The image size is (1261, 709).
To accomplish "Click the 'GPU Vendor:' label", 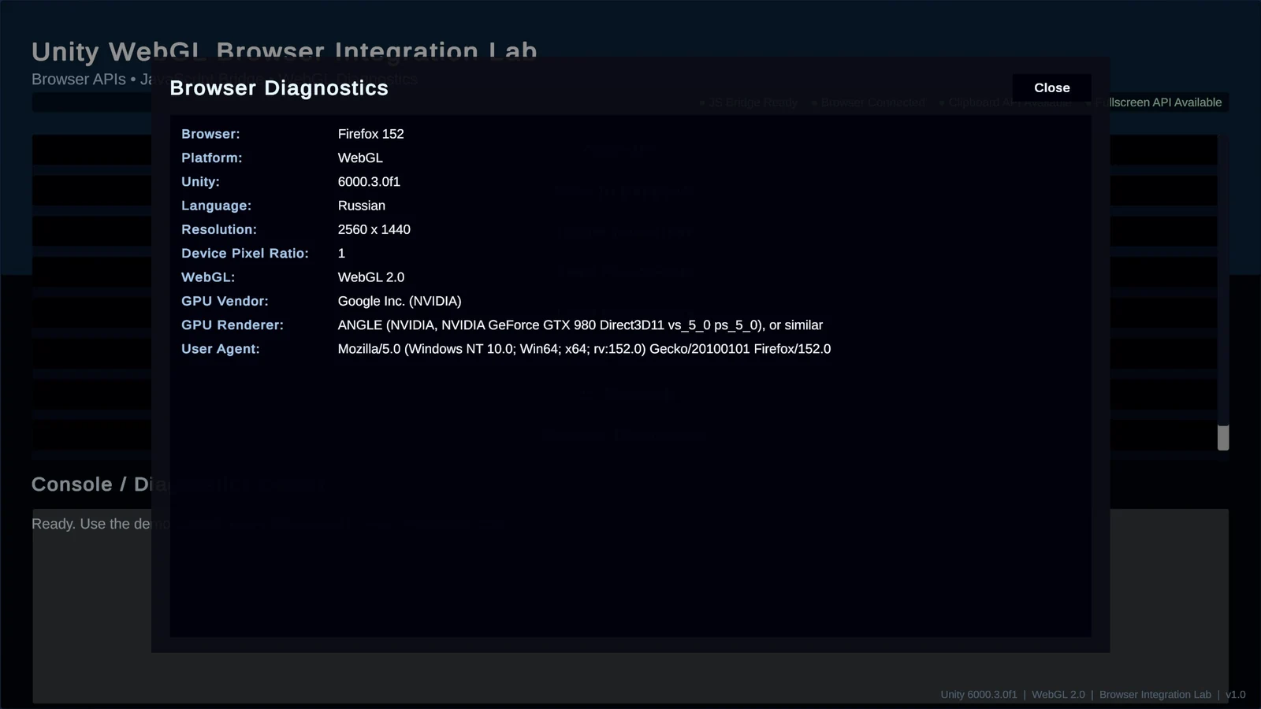I will pos(225,301).
